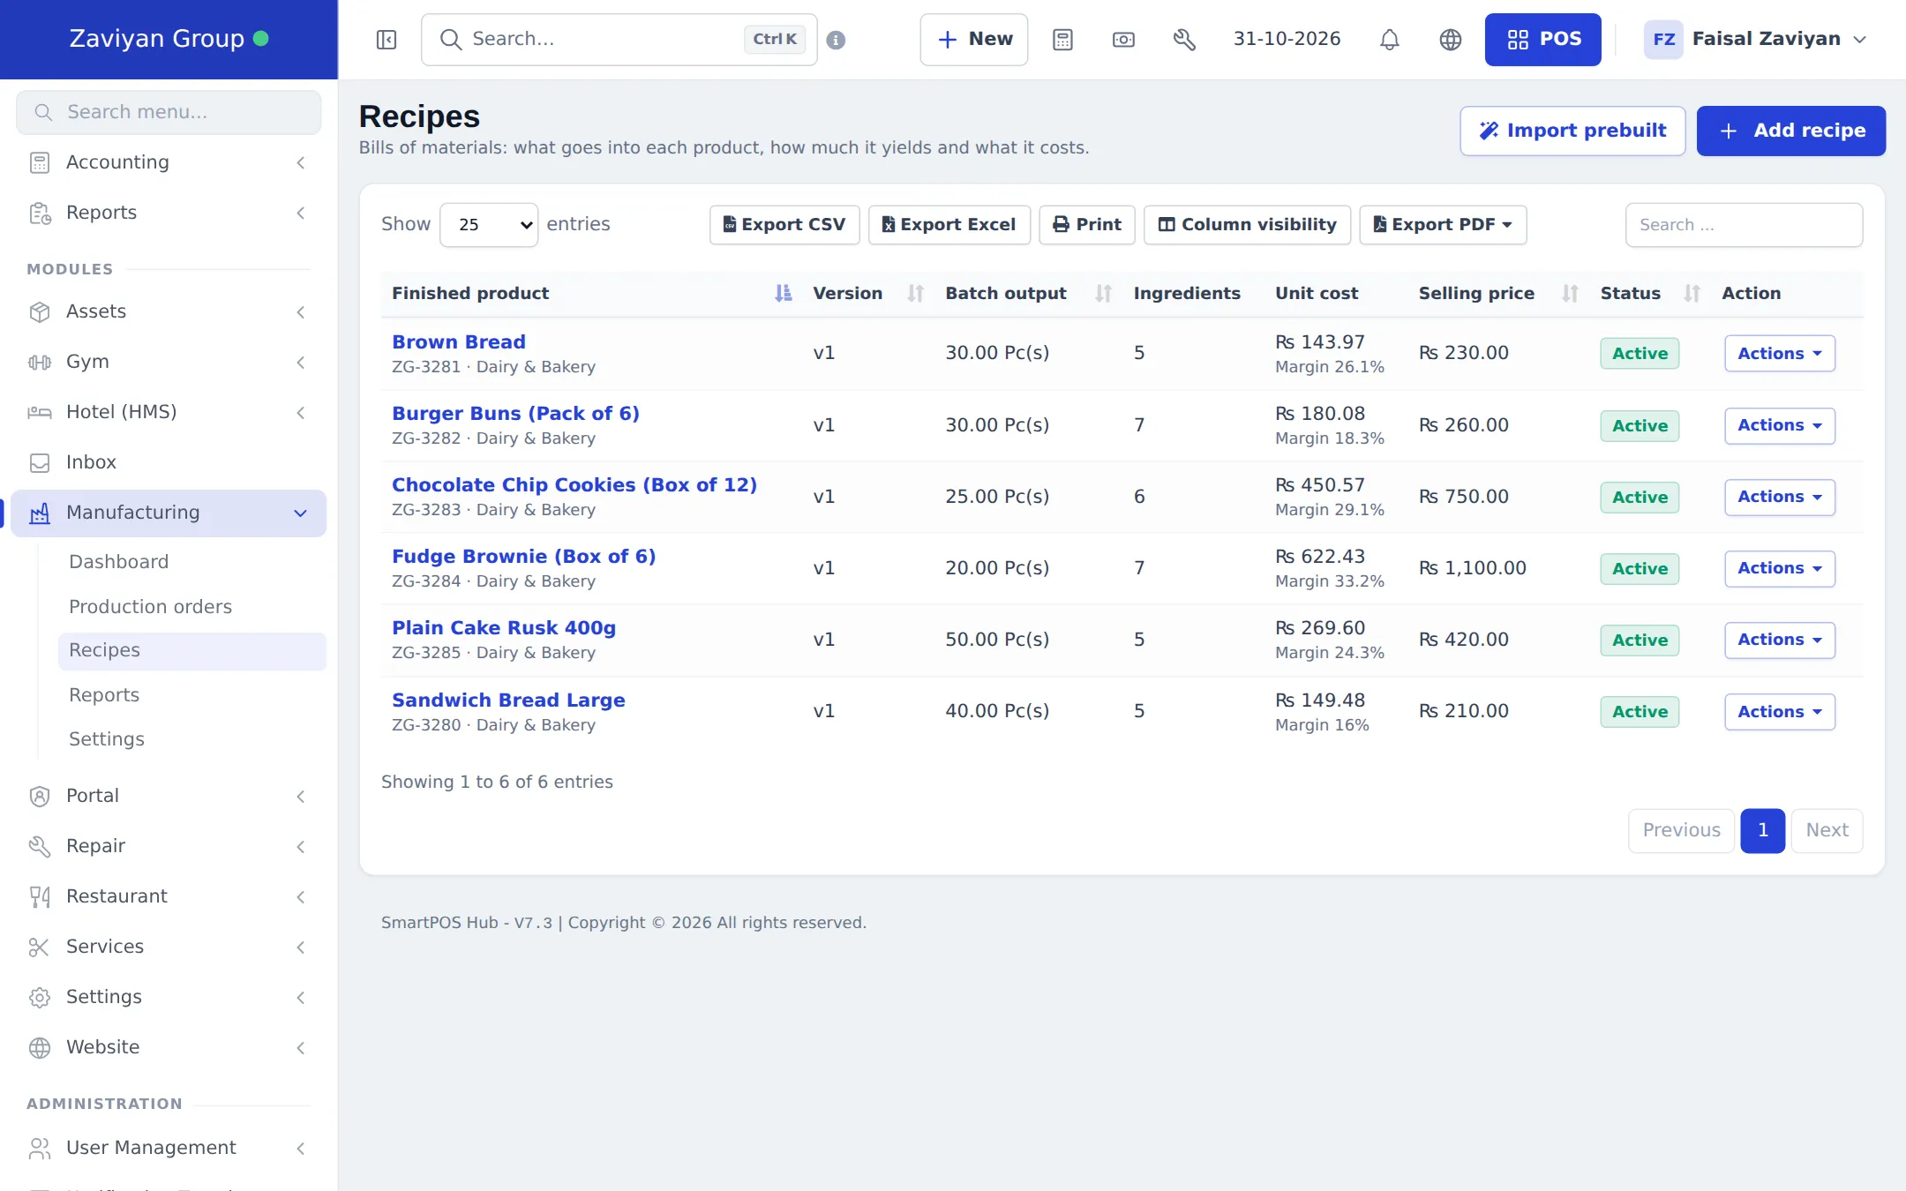The image size is (1906, 1191).
Task: Open Manufacturing Reports submenu item
Action: tap(104, 695)
